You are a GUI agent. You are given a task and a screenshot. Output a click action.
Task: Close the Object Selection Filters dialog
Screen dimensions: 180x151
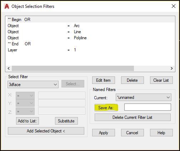point(174,6)
